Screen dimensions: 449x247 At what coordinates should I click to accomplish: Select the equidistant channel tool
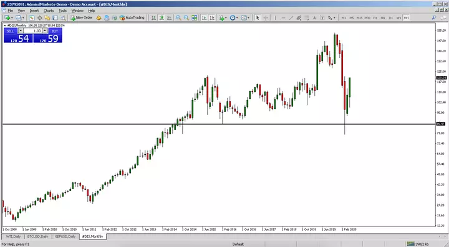[x=299, y=17]
